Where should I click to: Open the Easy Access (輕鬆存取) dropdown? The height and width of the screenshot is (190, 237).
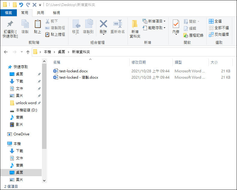(165, 28)
